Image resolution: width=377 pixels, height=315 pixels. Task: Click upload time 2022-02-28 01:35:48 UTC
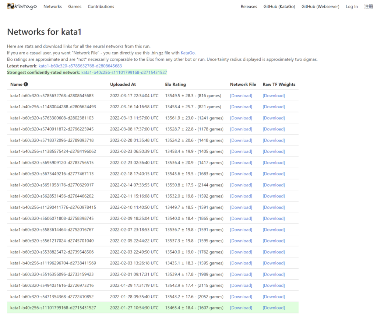tap(134, 140)
